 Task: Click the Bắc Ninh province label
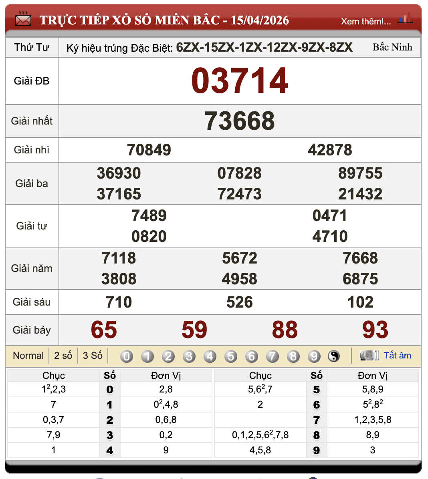393,47
